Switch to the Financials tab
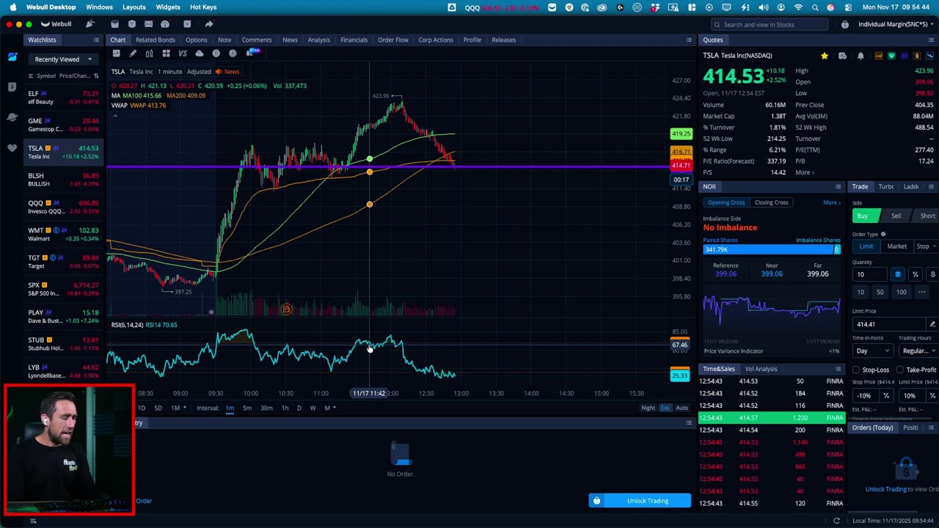The image size is (939, 528). (354, 40)
